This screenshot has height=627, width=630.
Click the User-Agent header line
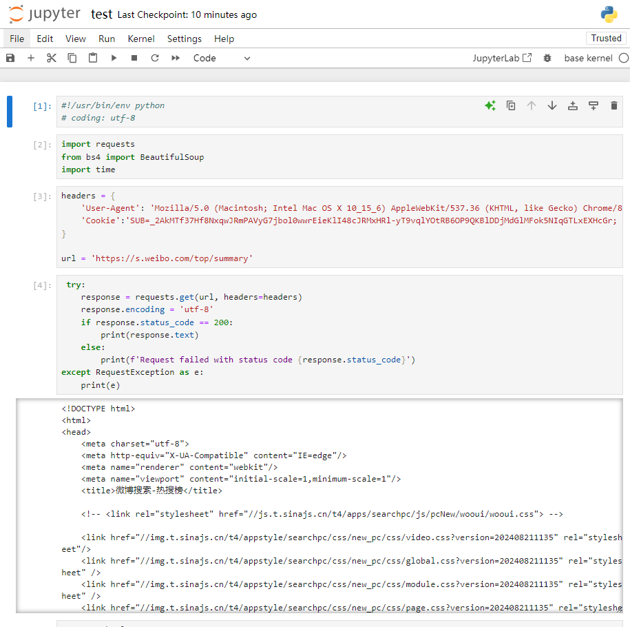(352, 208)
